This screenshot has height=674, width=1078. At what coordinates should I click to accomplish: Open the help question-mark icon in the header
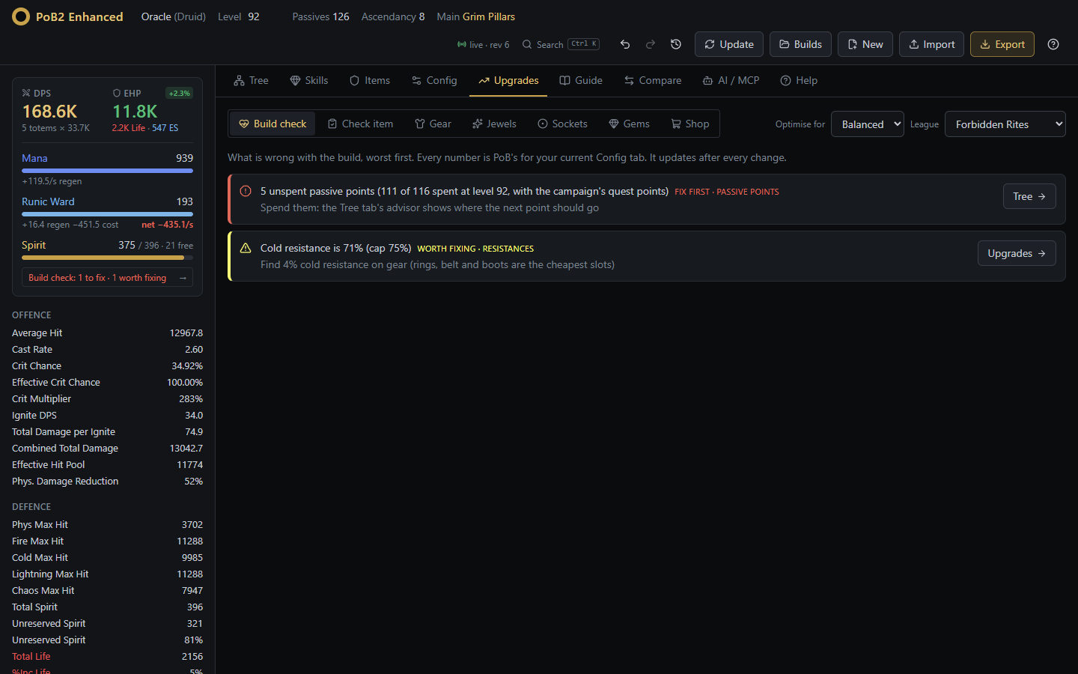(x=1053, y=44)
